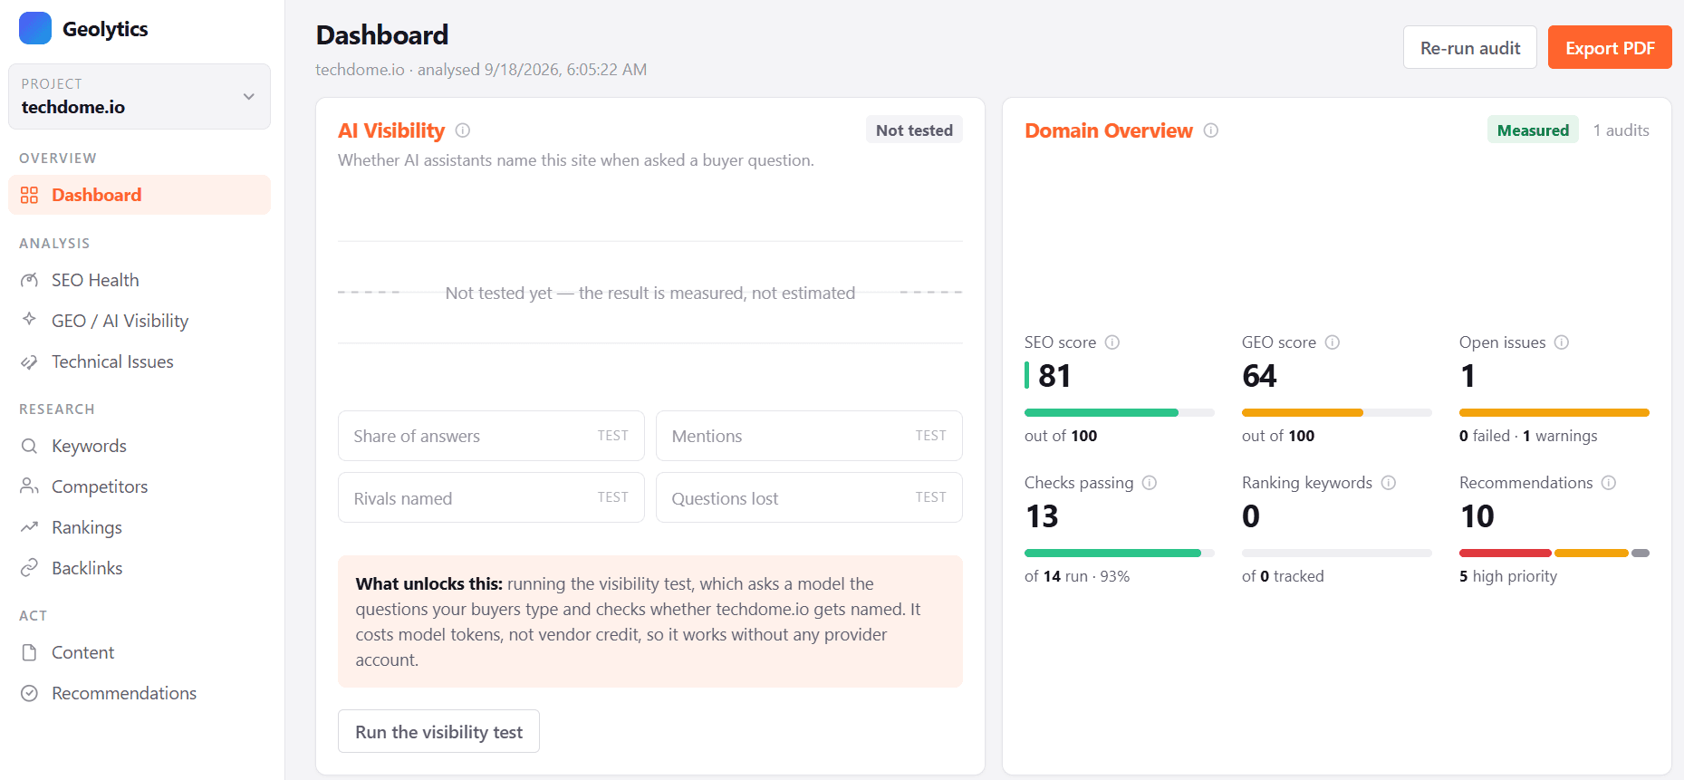Click the Backlinks chain icon
The width and height of the screenshot is (1684, 780).
pos(29,568)
